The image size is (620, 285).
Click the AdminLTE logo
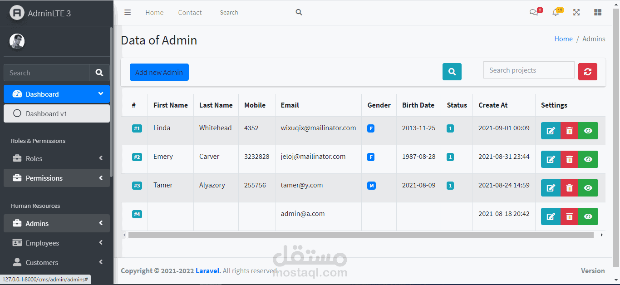coord(17,13)
